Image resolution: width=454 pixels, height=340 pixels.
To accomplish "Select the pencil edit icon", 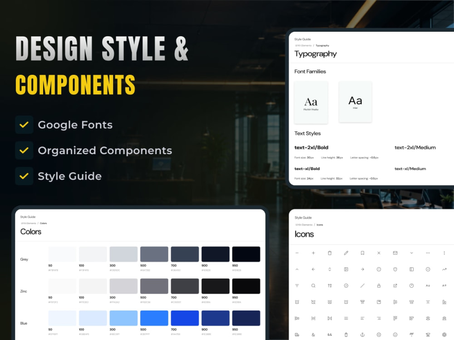I will pos(346,253).
